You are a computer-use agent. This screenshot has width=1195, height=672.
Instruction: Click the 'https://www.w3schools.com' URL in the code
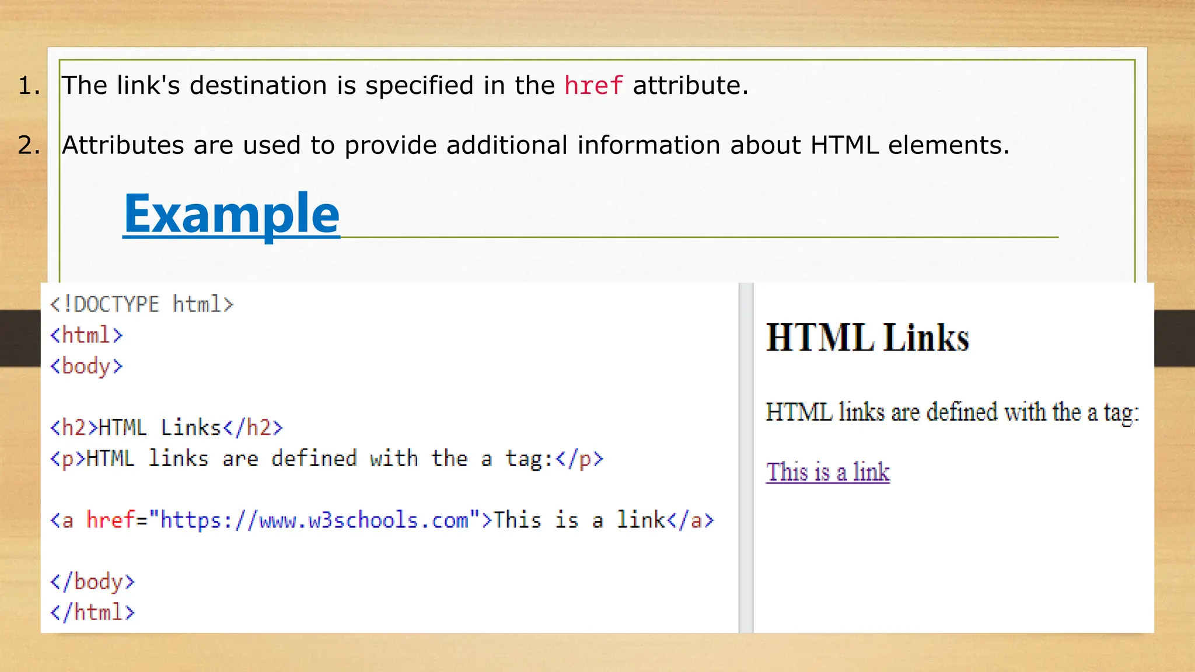pos(315,520)
